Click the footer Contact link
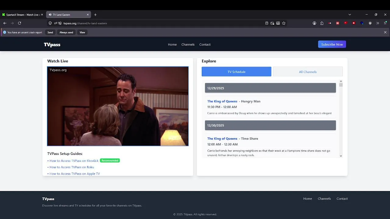Screen dimensions: 390x219 tap(342, 199)
